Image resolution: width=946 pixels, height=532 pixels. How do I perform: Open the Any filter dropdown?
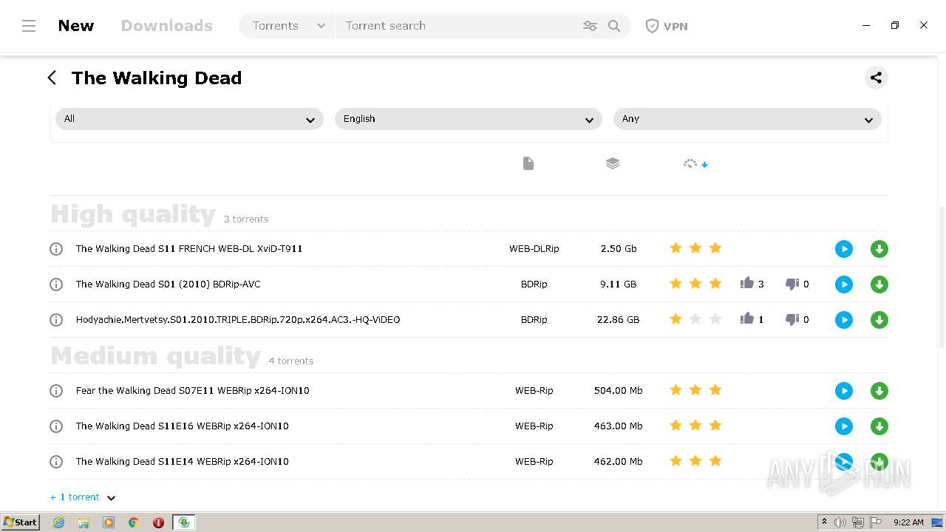coord(747,119)
